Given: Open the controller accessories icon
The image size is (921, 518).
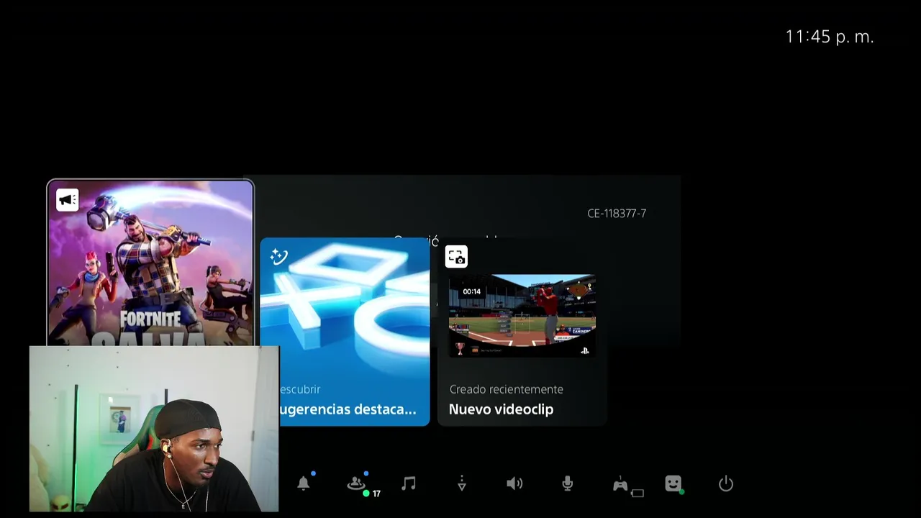Looking at the screenshot, I should (622, 485).
